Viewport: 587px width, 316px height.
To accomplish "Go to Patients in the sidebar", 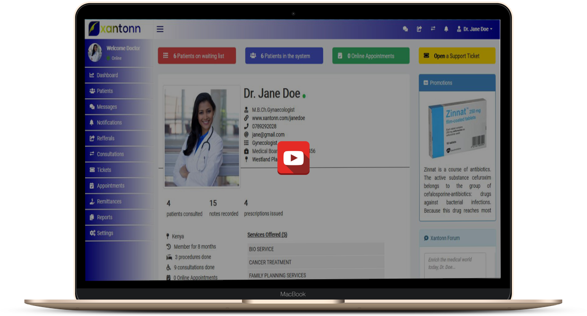I will [x=105, y=91].
